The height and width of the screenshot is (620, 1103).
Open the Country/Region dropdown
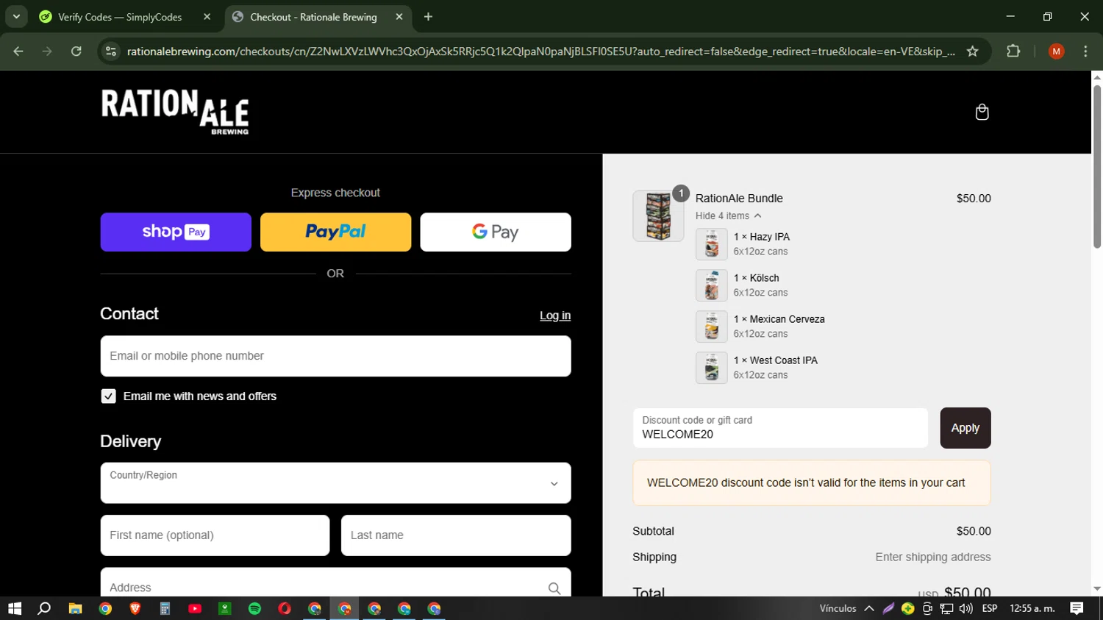tap(336, 483)
